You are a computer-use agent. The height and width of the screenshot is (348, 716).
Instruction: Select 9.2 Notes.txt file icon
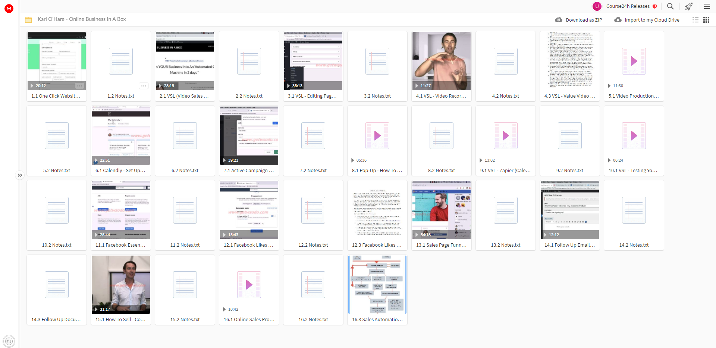pos(570,136)
